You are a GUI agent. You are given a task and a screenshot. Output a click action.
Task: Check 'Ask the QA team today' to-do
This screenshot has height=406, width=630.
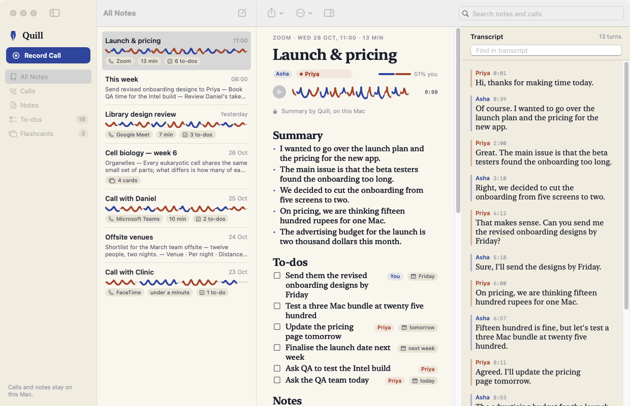(x=277, y=380)
